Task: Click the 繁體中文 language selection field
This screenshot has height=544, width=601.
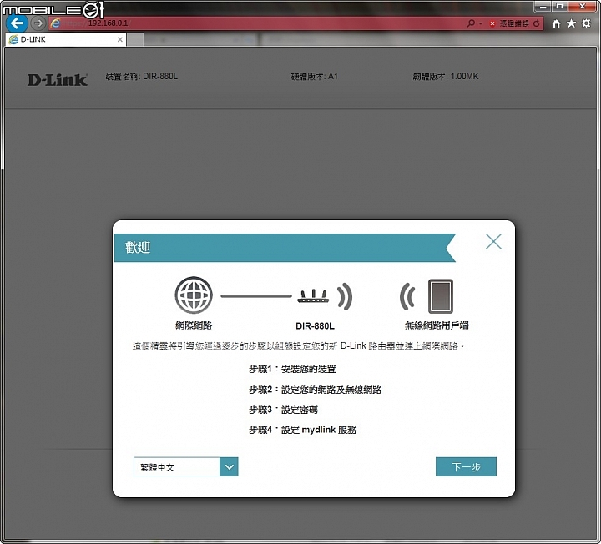Action: (x=177, y=466)
